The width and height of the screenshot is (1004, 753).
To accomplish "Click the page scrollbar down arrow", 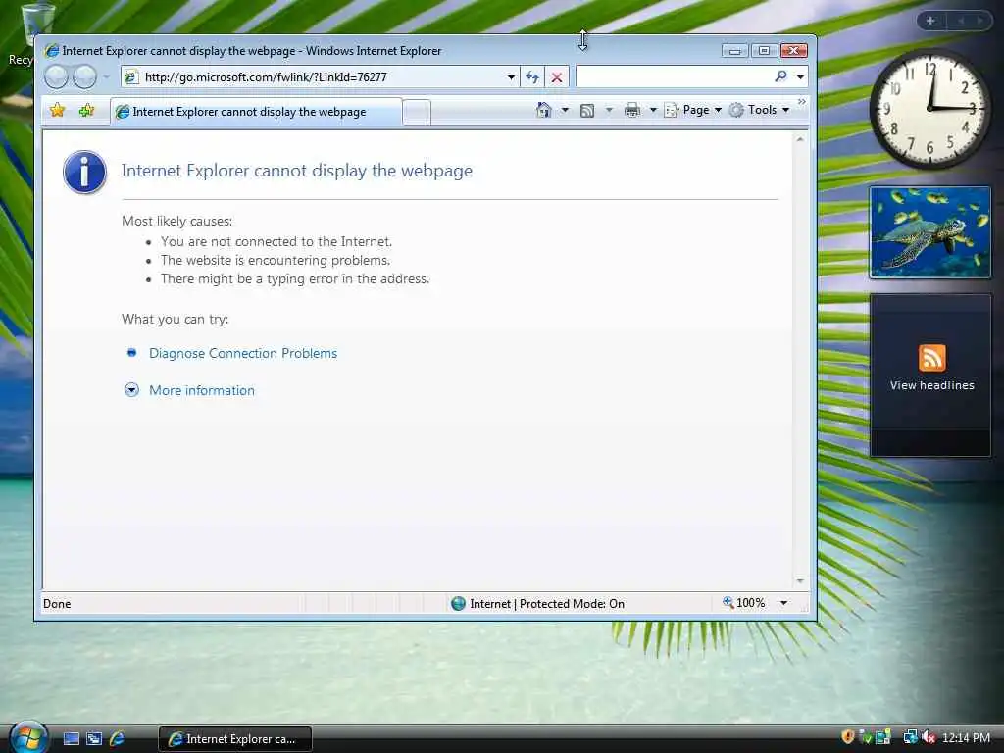I will pyautogui.click(x=800, y=580).
